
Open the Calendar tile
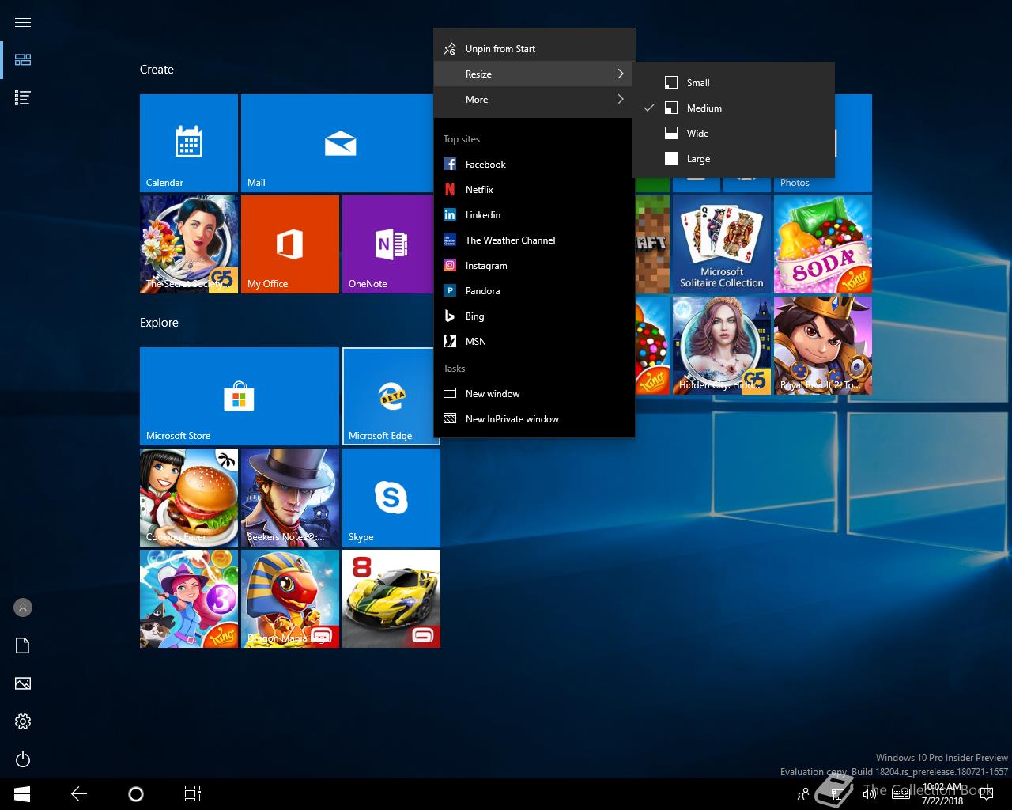click(x=189, y=143)
